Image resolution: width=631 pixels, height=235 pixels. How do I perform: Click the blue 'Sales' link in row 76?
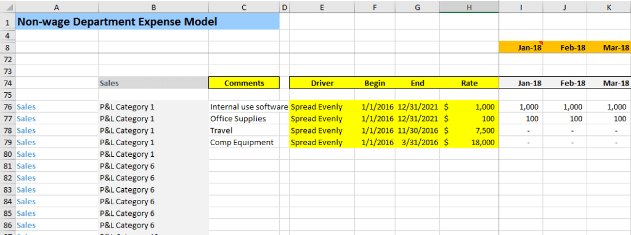pyautogui.click(x=26, y=107)
